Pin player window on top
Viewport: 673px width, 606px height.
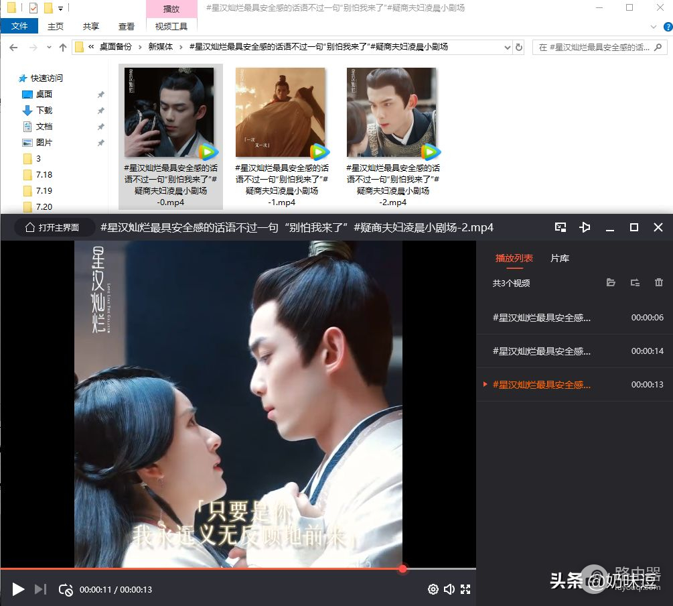pos(585,227)
